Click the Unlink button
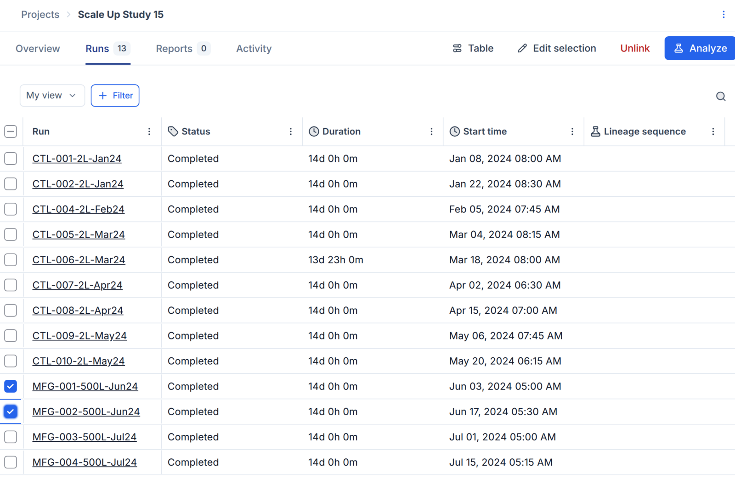The image size is (735, 478). coord(635,48)
